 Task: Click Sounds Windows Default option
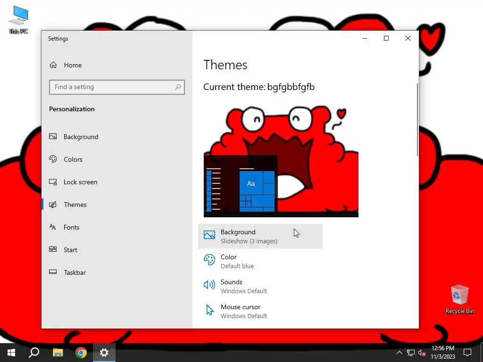[260, 286]
